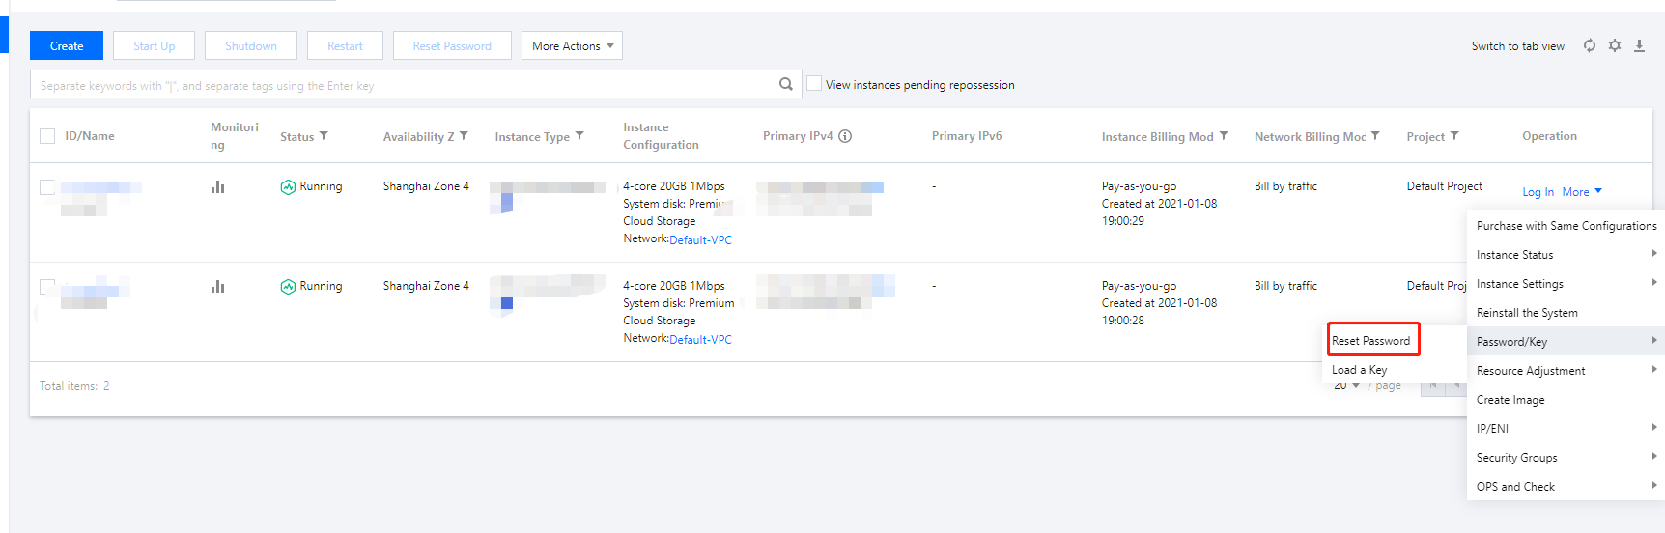Click the Status column filter icon
The image size is (1665, 533).
click(x=324, y=136)
